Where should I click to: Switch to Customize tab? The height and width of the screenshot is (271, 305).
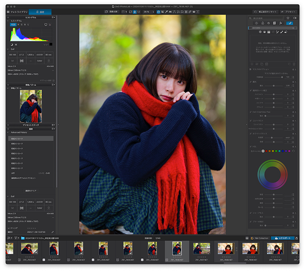click(40, 12)
